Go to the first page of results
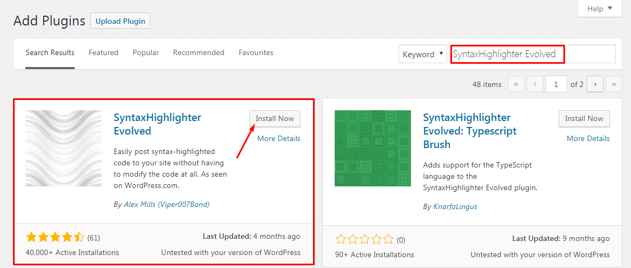631x268 pixels. (x=516, y=84)
